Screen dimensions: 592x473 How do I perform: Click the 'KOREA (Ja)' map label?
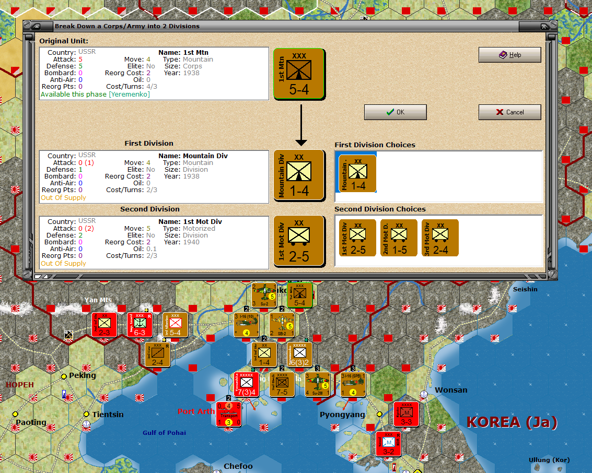coord(512,422)
